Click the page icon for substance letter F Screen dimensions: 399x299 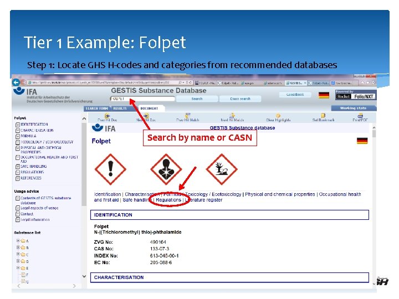pos(23,275)
